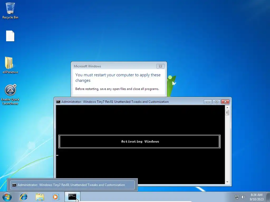The image size is (270, 202).
Task: Launch Windows Media Player from taskbar
Action: [56, 197]
